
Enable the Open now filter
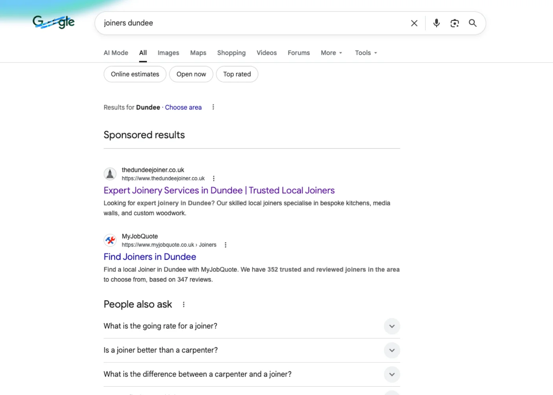191,74
